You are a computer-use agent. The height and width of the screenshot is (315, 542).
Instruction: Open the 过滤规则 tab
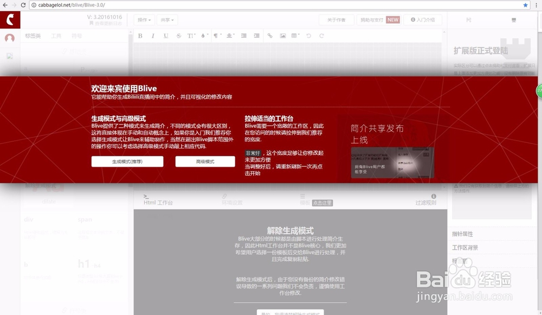[x=426, y=200]
